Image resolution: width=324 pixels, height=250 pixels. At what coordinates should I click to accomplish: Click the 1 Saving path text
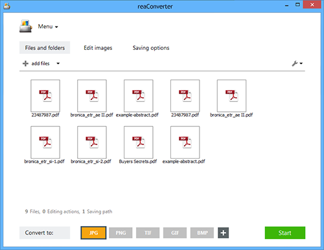pos(97,212)
